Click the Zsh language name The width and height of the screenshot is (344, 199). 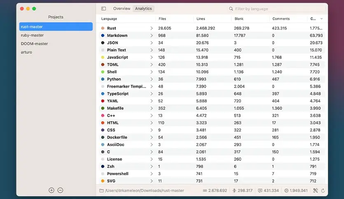[111, 167]
